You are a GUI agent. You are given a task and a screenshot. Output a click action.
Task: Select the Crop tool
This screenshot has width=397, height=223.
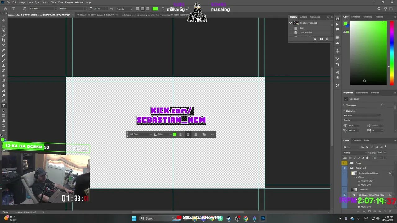point(4,40)
